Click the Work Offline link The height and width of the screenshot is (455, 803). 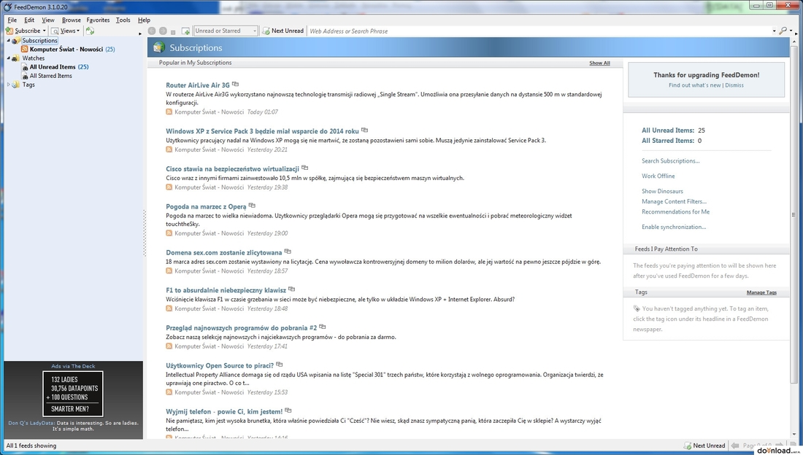658,176
